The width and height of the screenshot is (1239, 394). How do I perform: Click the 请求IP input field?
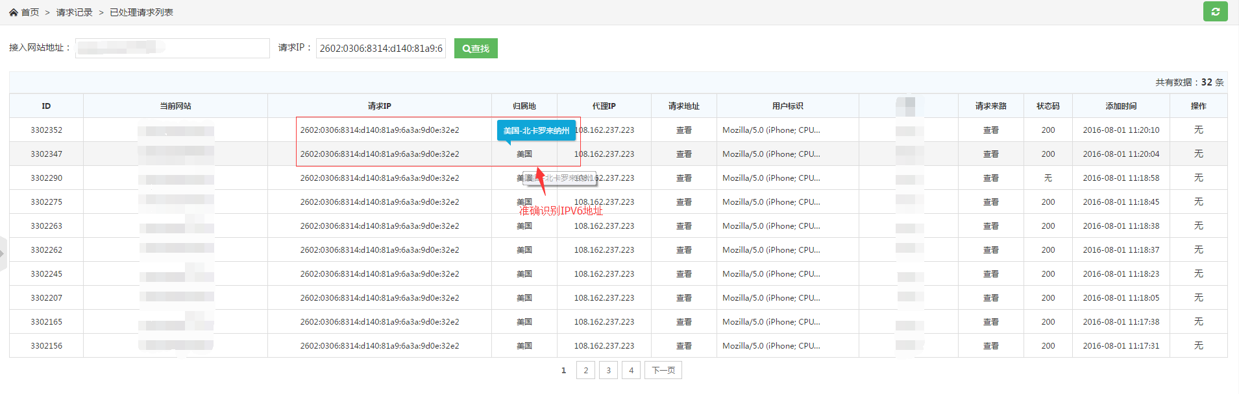tap(380, 49)
